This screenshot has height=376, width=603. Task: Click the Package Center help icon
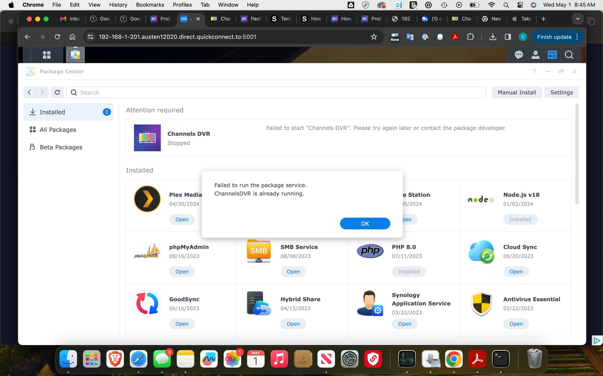tap(534, 71)
